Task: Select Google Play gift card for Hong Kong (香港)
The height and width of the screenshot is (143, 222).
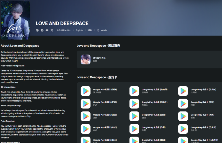Action: coord(197,116)
